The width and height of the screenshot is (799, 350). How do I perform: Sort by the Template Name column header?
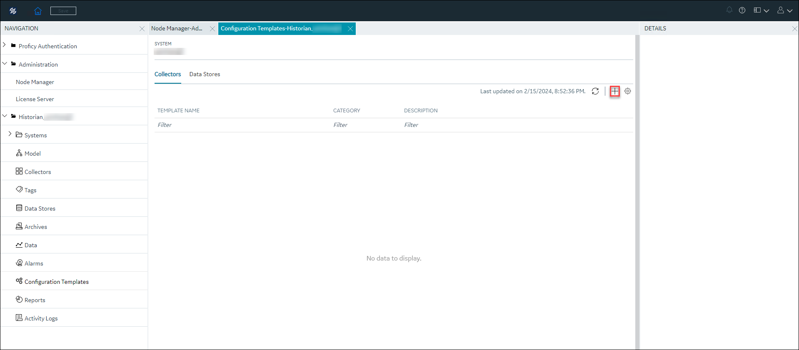[x=178, y=111]
